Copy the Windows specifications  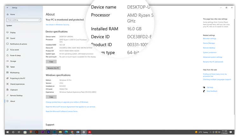pos(51,97)
